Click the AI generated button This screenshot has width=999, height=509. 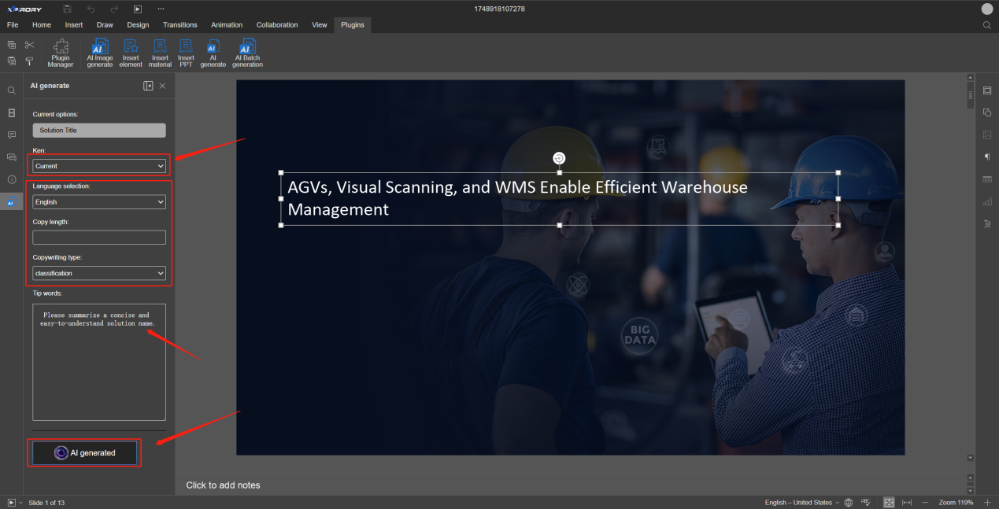coord(85,452)
